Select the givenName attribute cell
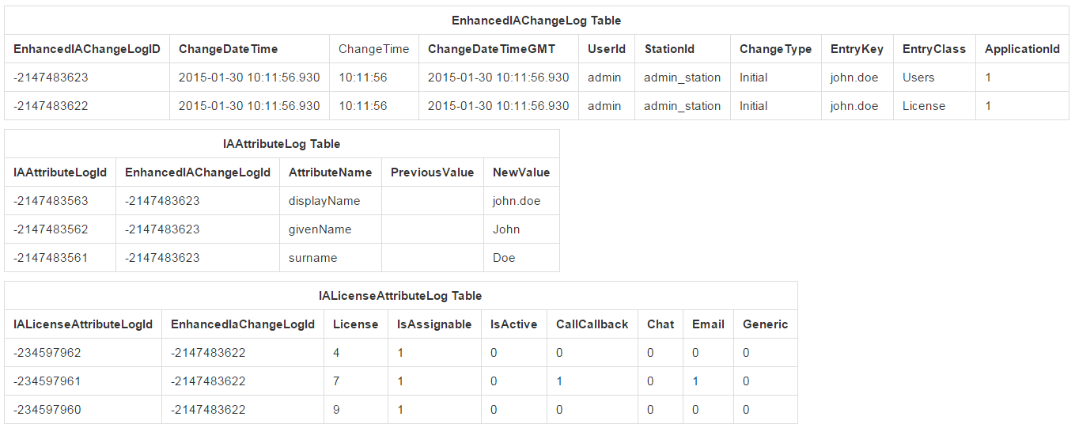Viewport: 1075px width, 428px height. click(x=320, y=229)
